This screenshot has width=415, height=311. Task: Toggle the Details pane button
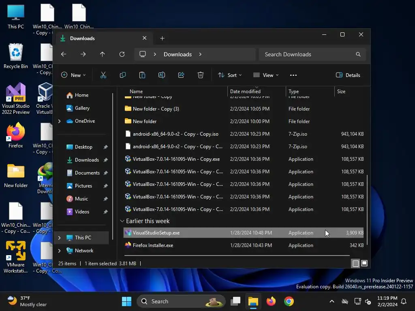[348, 75]
